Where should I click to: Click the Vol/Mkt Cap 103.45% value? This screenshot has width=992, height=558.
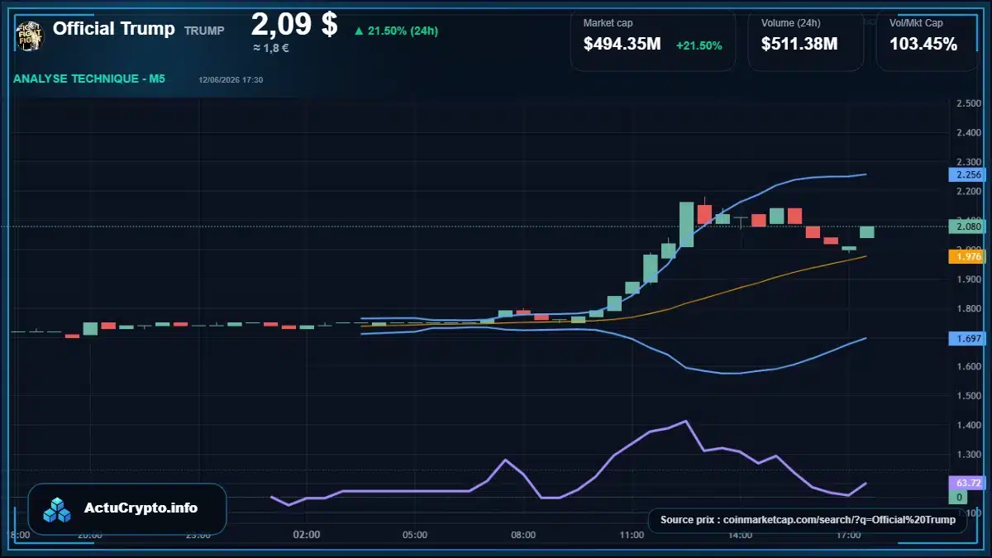click(923, 45)
